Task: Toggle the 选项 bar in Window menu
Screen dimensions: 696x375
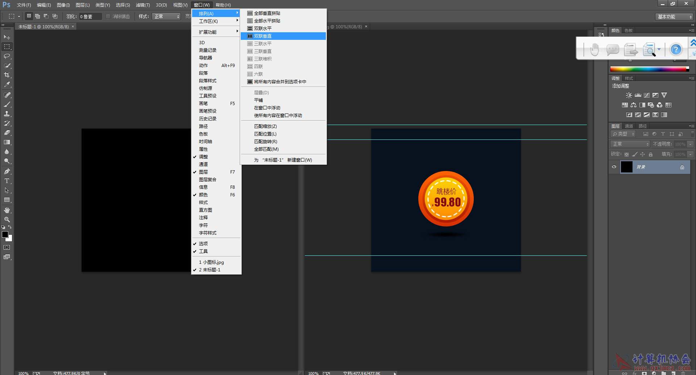Action: coord(216,244)
